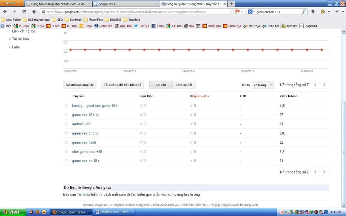Click the browser Forward arrow

coord(15,12)
